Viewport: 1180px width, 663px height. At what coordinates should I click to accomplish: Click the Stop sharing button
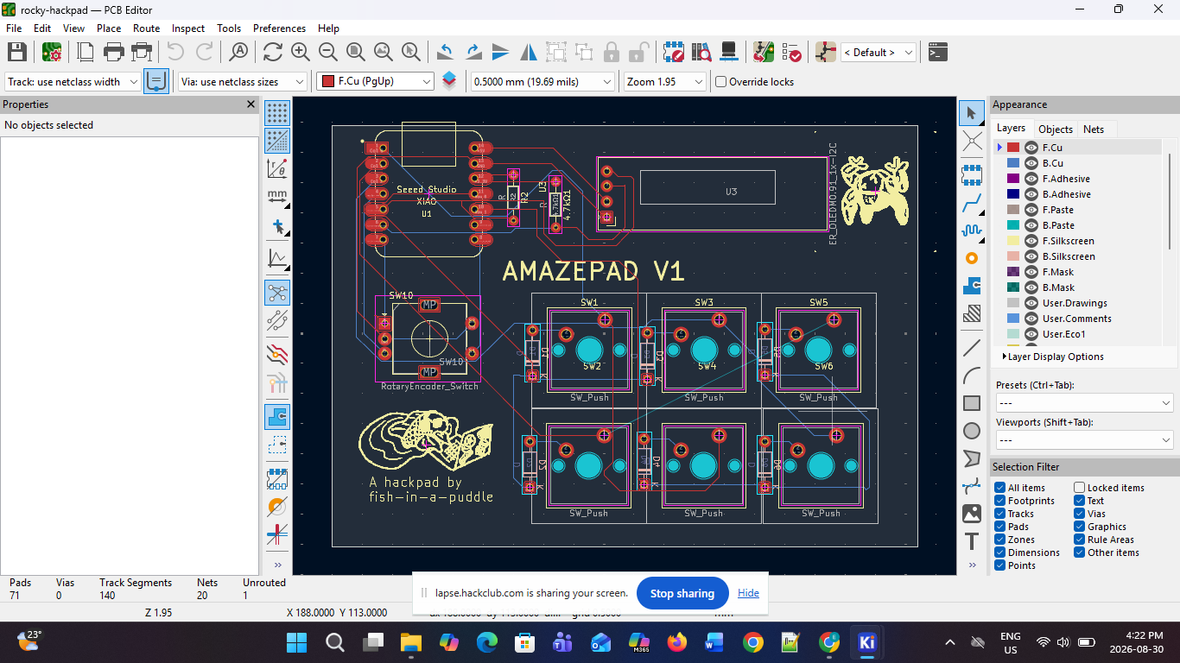pyautogui.click(x=682, y=593)
